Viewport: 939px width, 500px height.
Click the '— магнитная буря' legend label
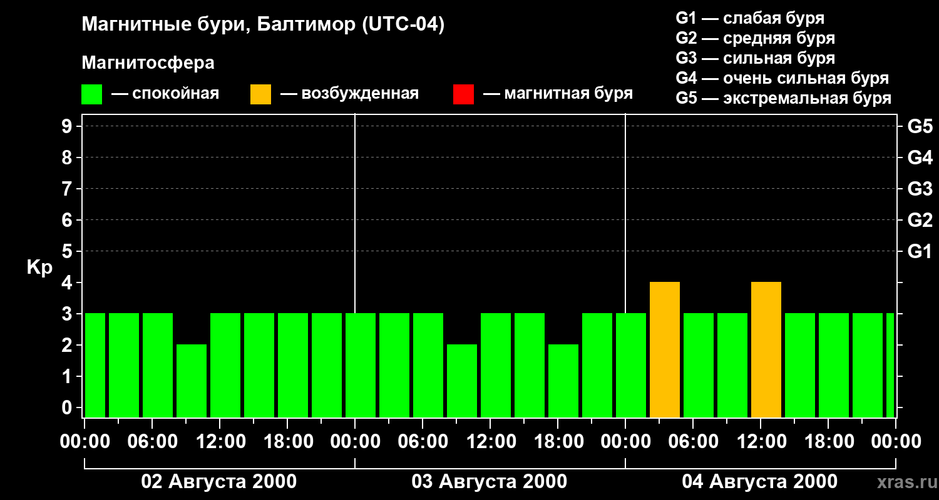point(558,94)
